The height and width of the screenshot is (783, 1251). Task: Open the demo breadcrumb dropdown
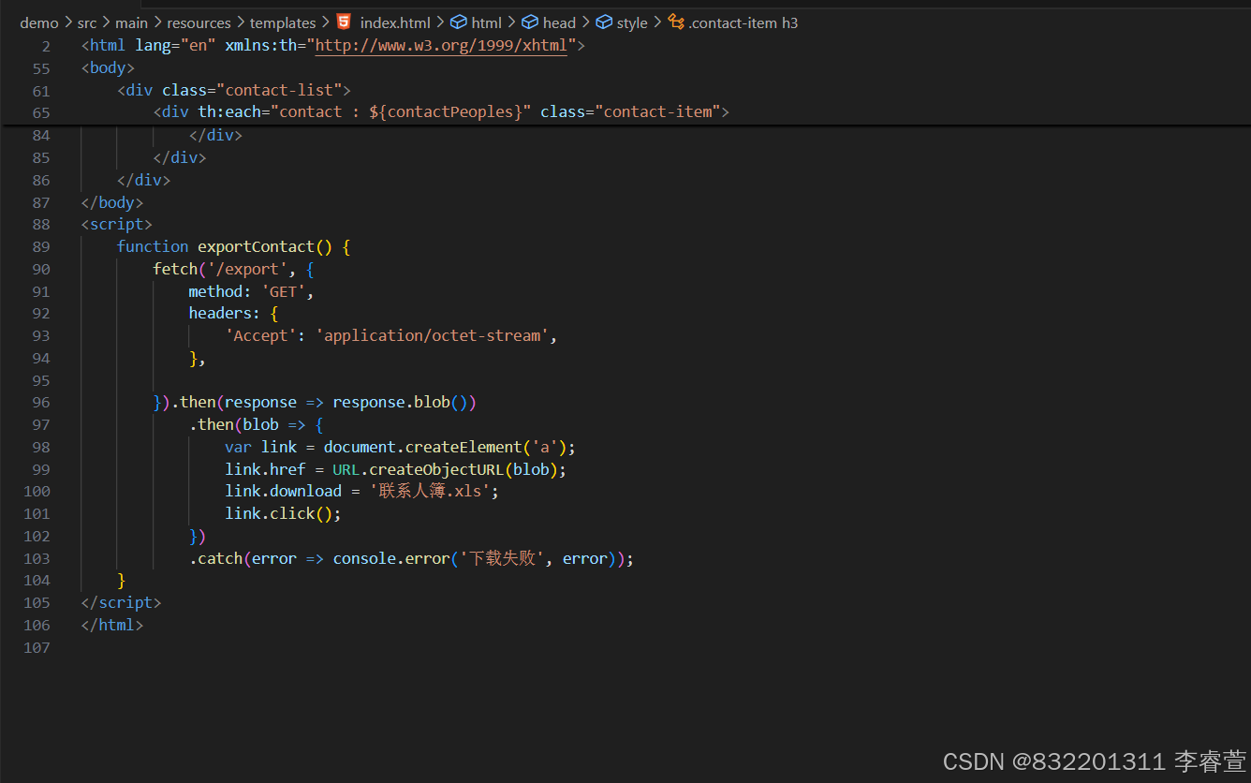click(38, 22)
